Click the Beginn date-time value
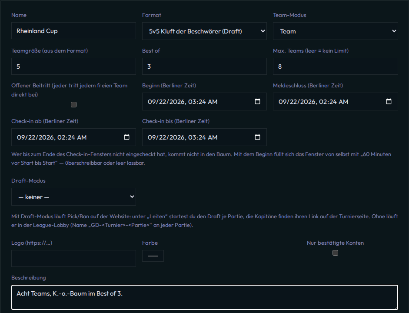Screen dimensions: 409x313 click(x=183, y=102)
